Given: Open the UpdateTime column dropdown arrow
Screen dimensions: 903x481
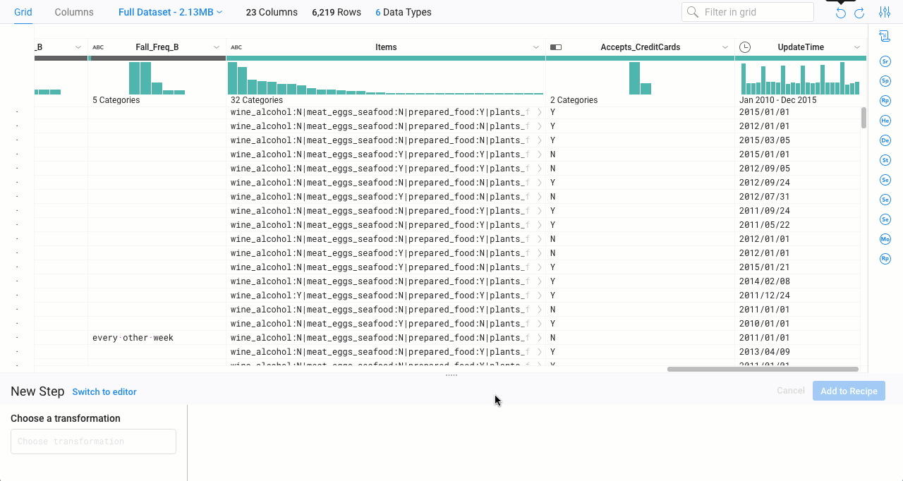Looking at the screenshot, I should pyautogui.click(x=857, y=47).
